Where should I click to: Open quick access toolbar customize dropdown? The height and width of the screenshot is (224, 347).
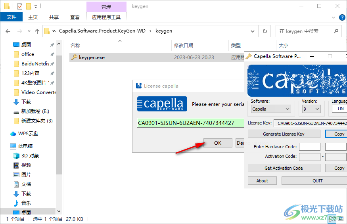pyautogui.click(x=36, y=7)
